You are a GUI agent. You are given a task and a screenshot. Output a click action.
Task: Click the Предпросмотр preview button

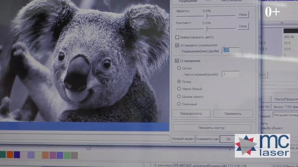coord(191,114)
